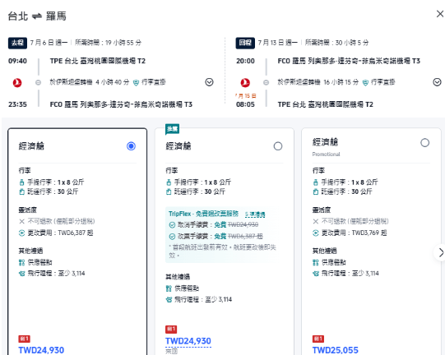This screenshot has height=355, width=445.
Task: Click the outbound transfer stop circle icon
Action: point(38,82)
